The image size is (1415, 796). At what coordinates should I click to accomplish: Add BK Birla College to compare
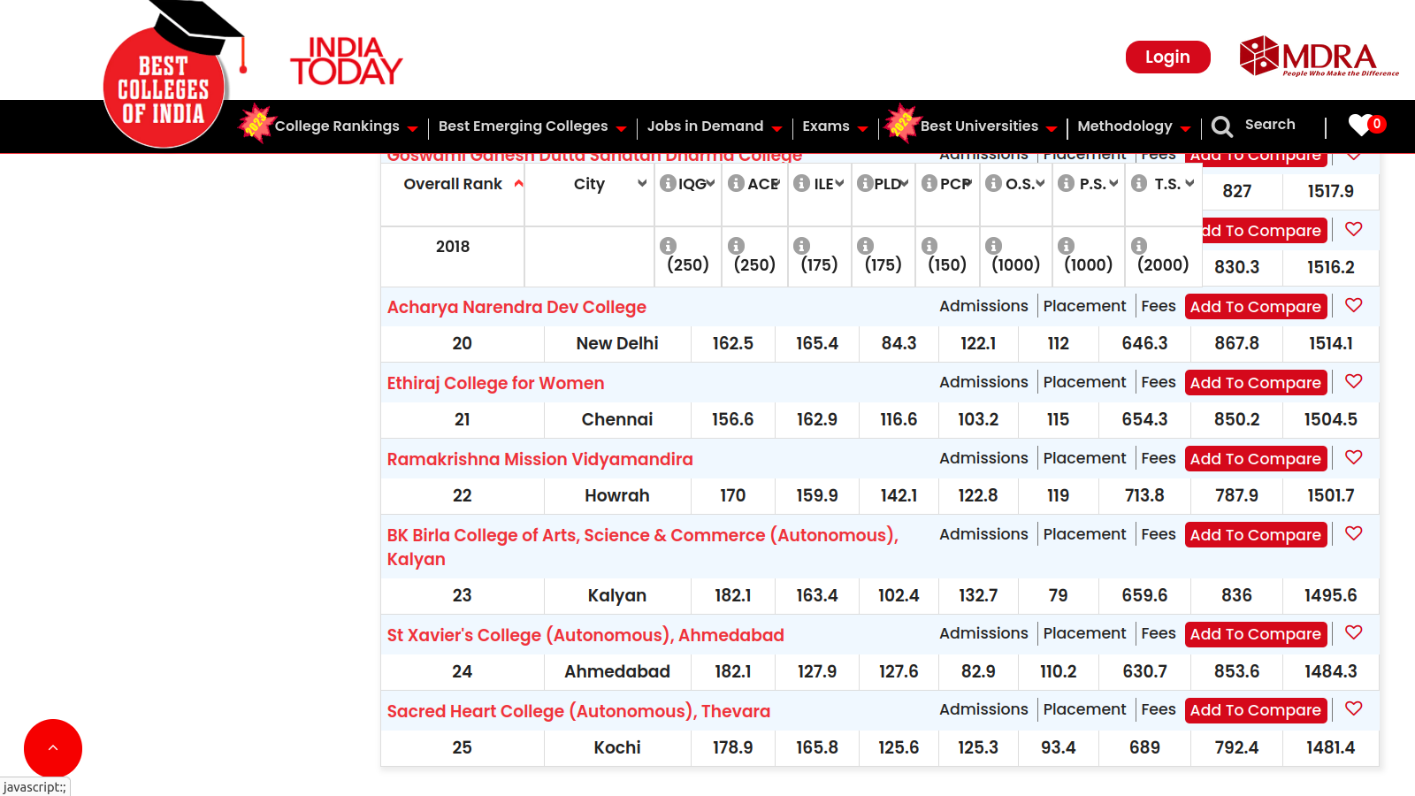click(1256, 535)
